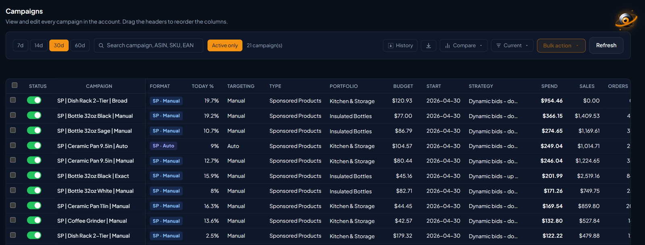Toggle the Active only filter

click(x=225, y=45)
